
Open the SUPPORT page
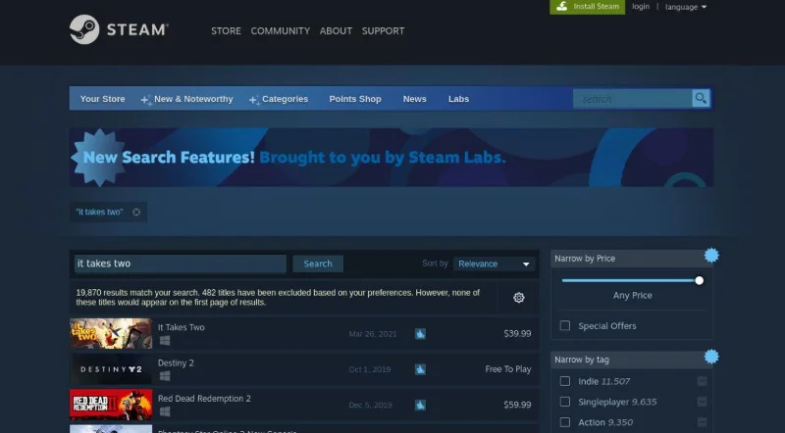383,31
